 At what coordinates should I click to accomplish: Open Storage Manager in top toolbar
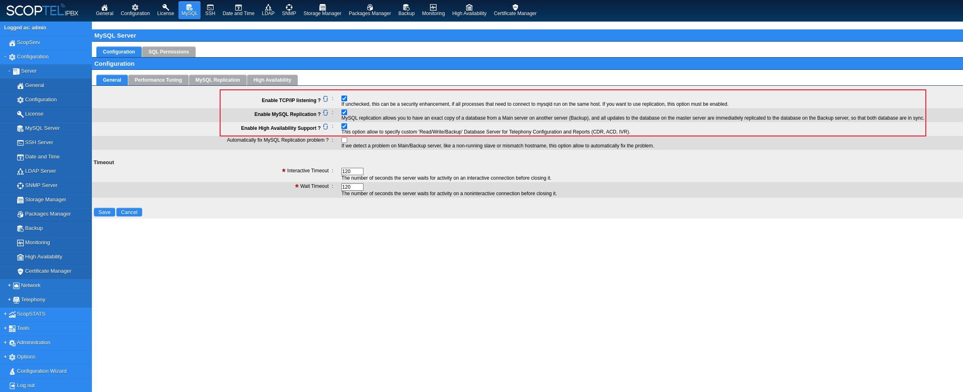(x=322, y=10)
